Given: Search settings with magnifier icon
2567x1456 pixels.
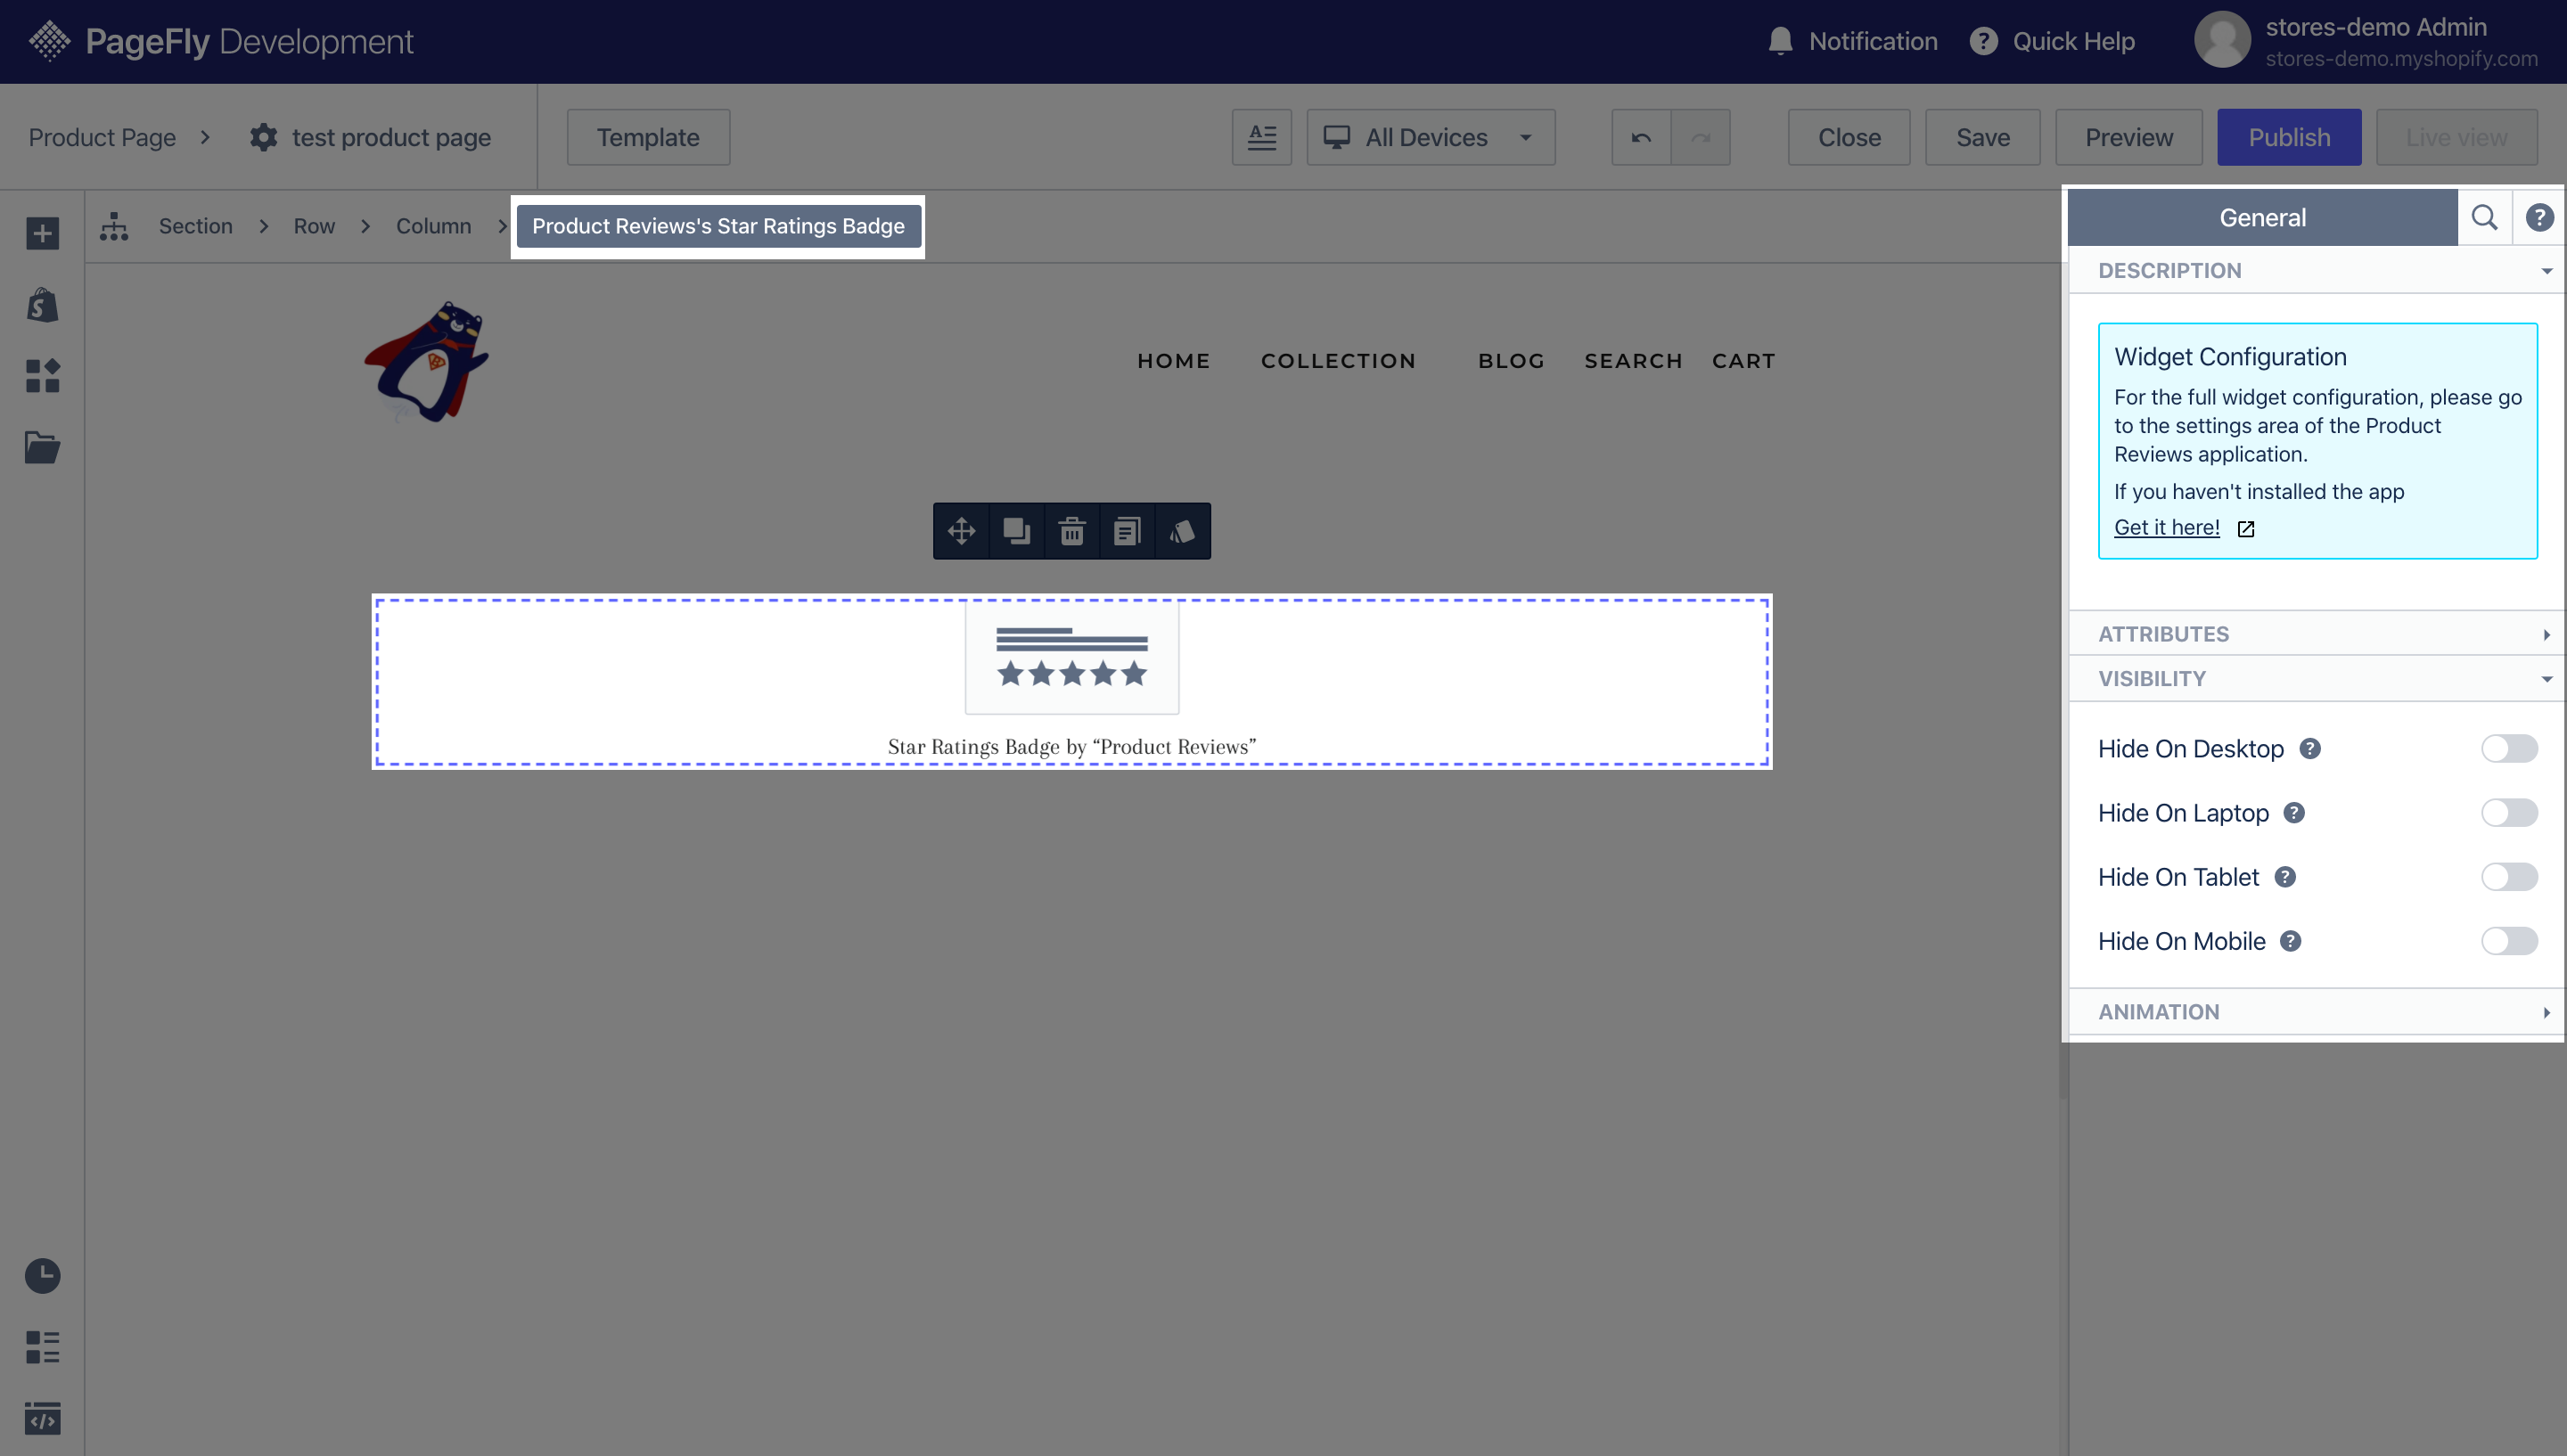Looking at the screenshot, I should [2485, 217].
